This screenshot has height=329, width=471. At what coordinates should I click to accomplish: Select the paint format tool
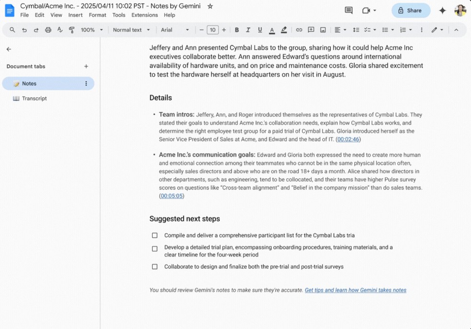tap(72, 30)
